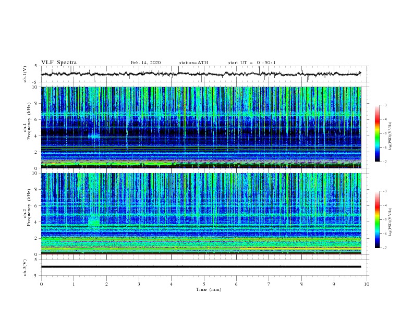
Task: Click the "-5" voltage tick of ch.3(V) axis
Action: [x=35, y=276]
